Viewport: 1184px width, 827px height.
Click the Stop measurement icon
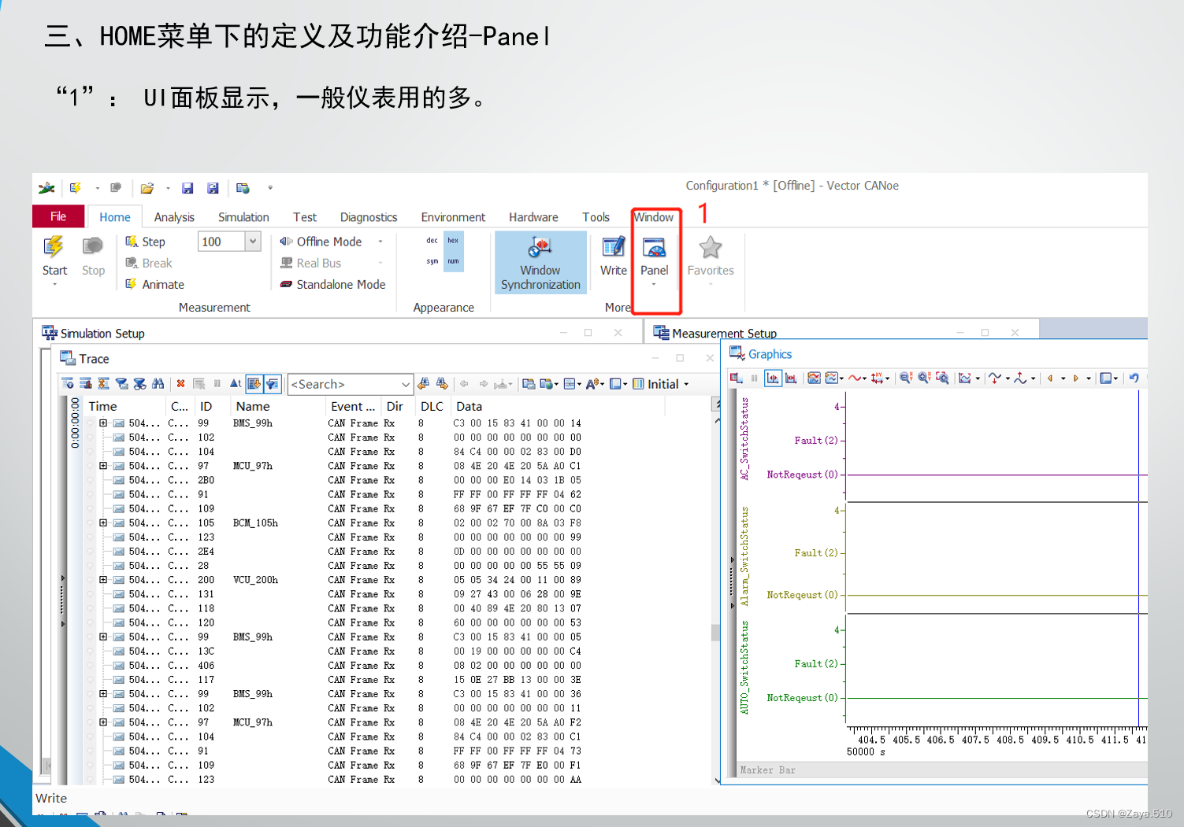tap(93, 256)
